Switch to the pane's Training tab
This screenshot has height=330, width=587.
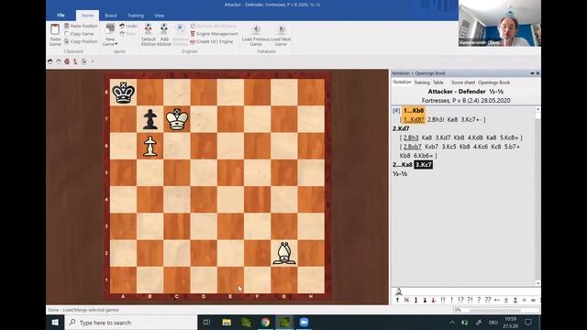[x=422, y=82]
